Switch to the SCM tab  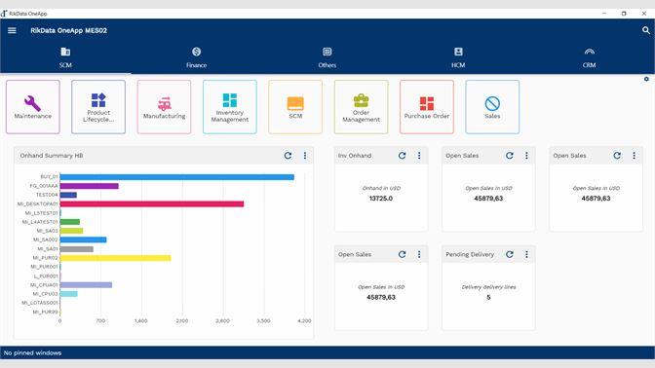click(x=65, y=57)
